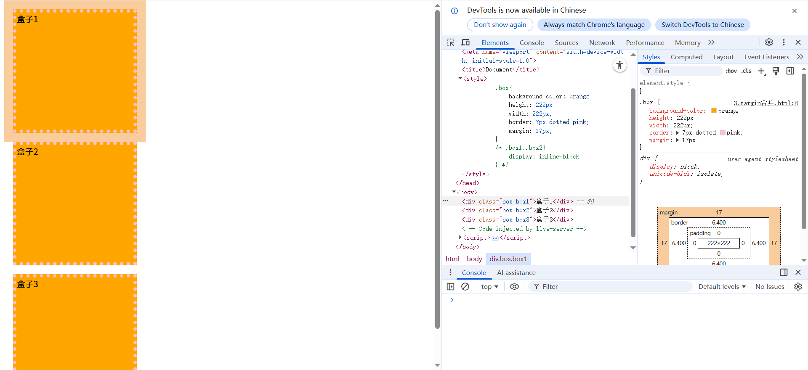Image resolution: width=808 pixels, height=370 pixels.
Task: Click the page's vertical scrollbar thumb
Action: 437,169
